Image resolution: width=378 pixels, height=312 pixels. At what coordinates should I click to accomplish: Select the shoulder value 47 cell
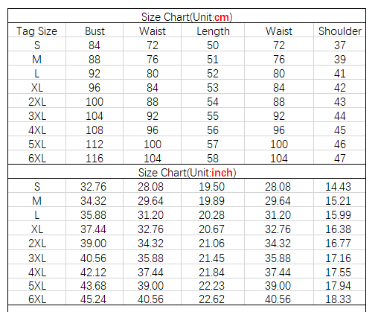coord(339,158)
